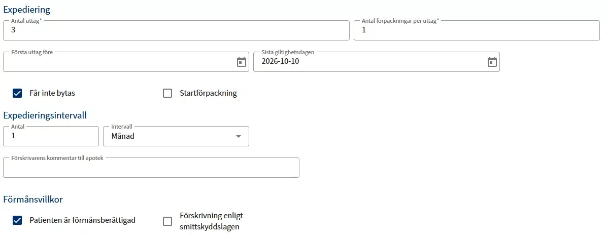Click into the empty Första uttag före field
The image size is (607, 239).
pos(117,62)
